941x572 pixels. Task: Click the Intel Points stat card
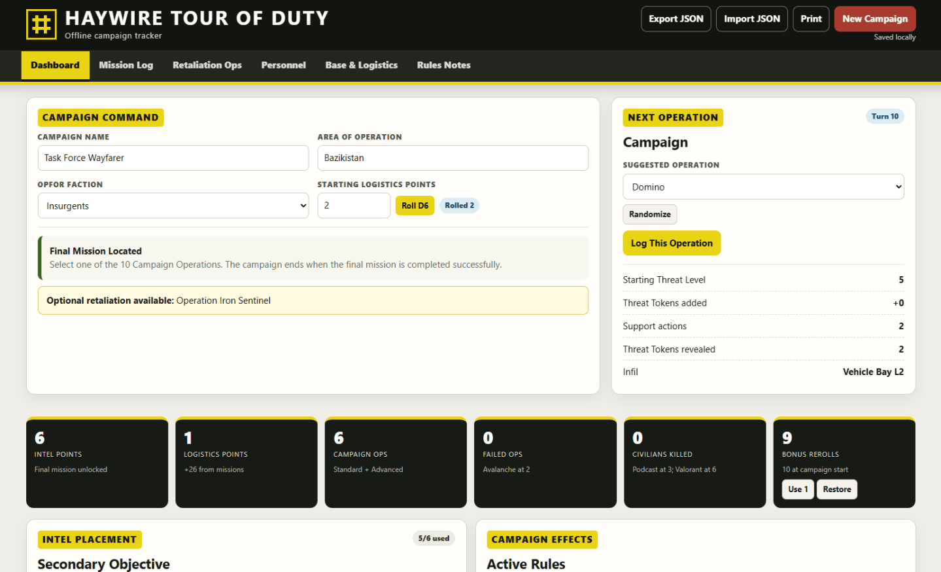[97, 462]
